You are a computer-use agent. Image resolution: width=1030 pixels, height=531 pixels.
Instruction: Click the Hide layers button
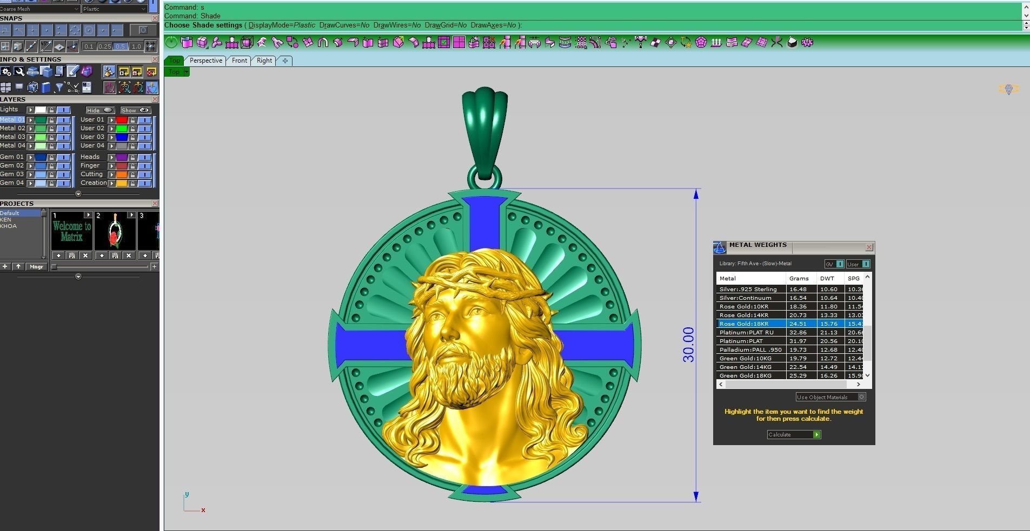99,110
